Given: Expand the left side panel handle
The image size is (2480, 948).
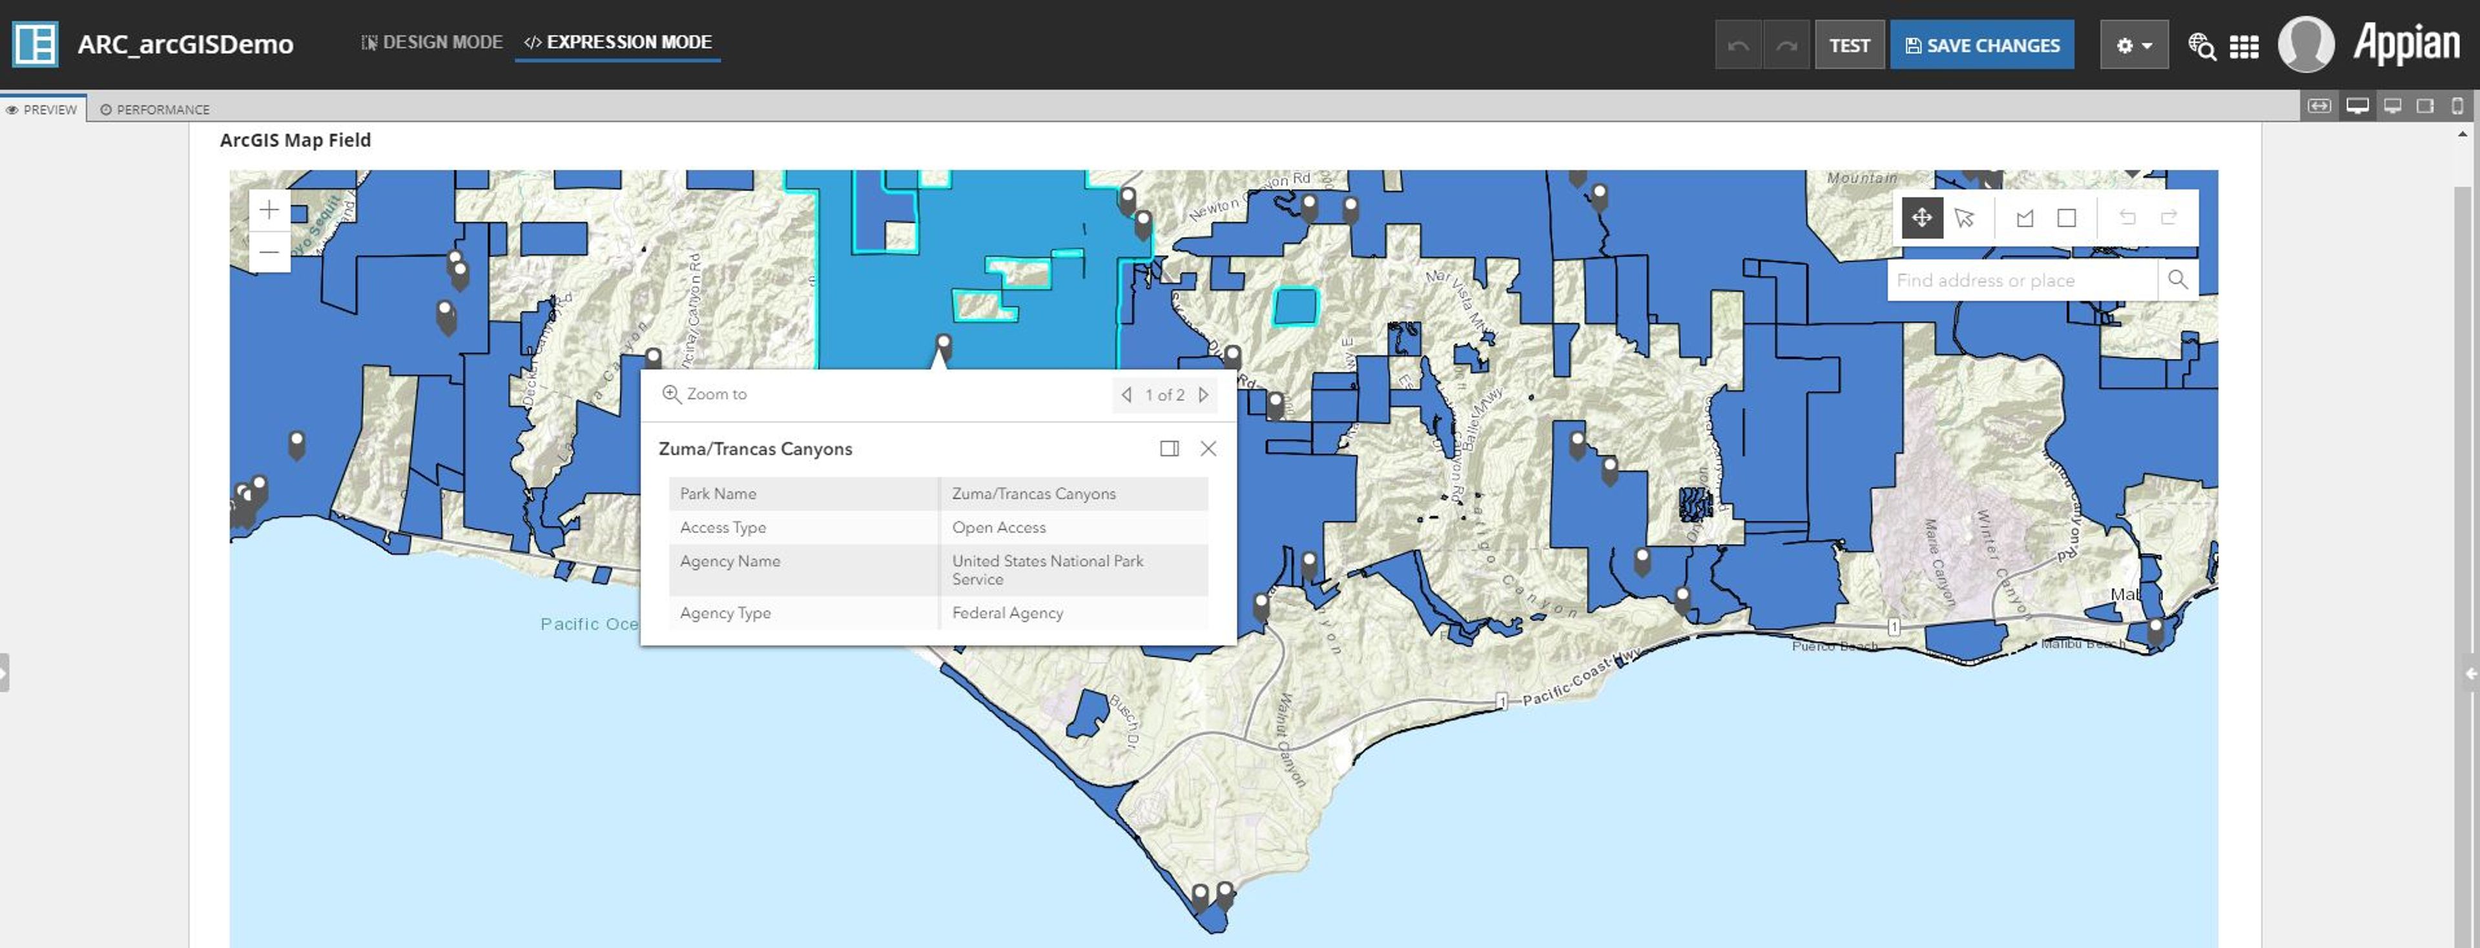Looking at the screenshot, I should [x=4, y=672].
